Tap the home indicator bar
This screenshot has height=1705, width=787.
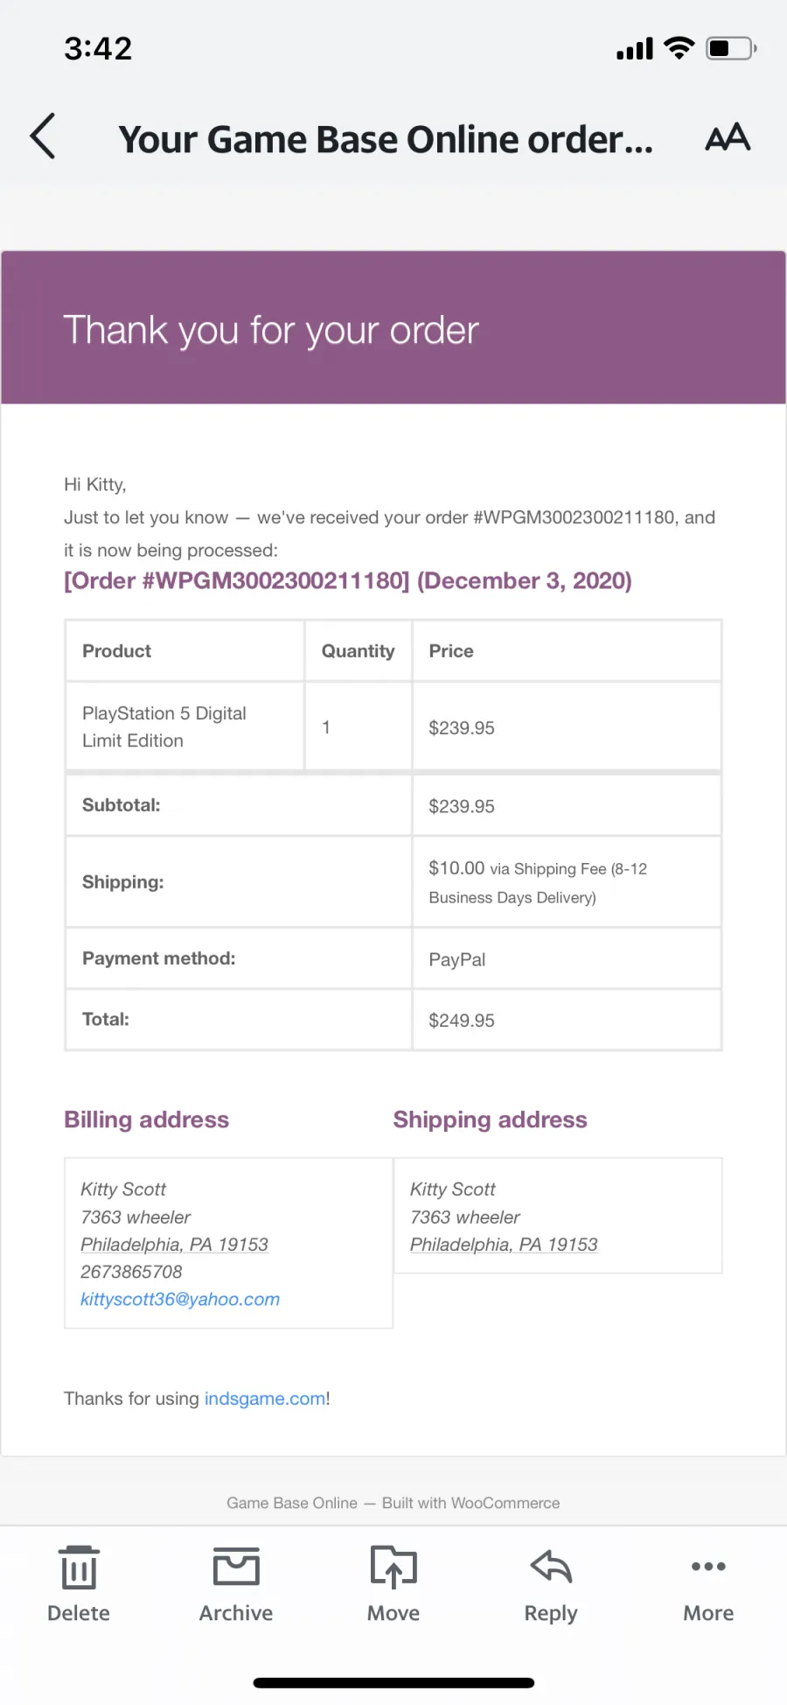point(393,1682)
